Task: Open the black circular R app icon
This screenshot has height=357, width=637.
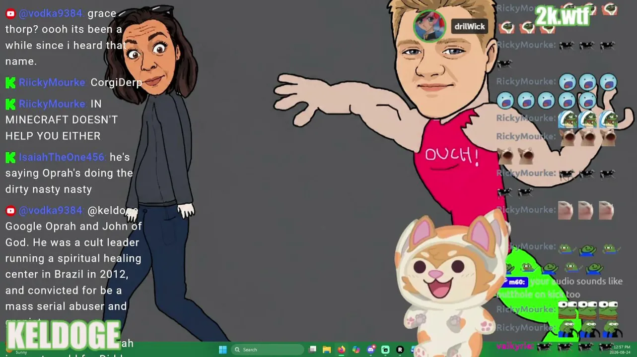Action: [x=400, y=350]
